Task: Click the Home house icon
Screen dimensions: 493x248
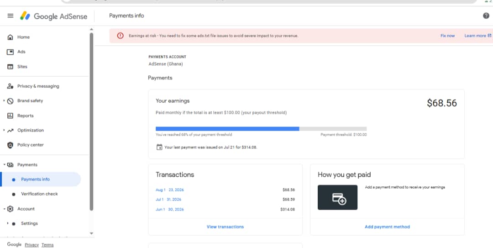Action: click(x=10, y=37)
